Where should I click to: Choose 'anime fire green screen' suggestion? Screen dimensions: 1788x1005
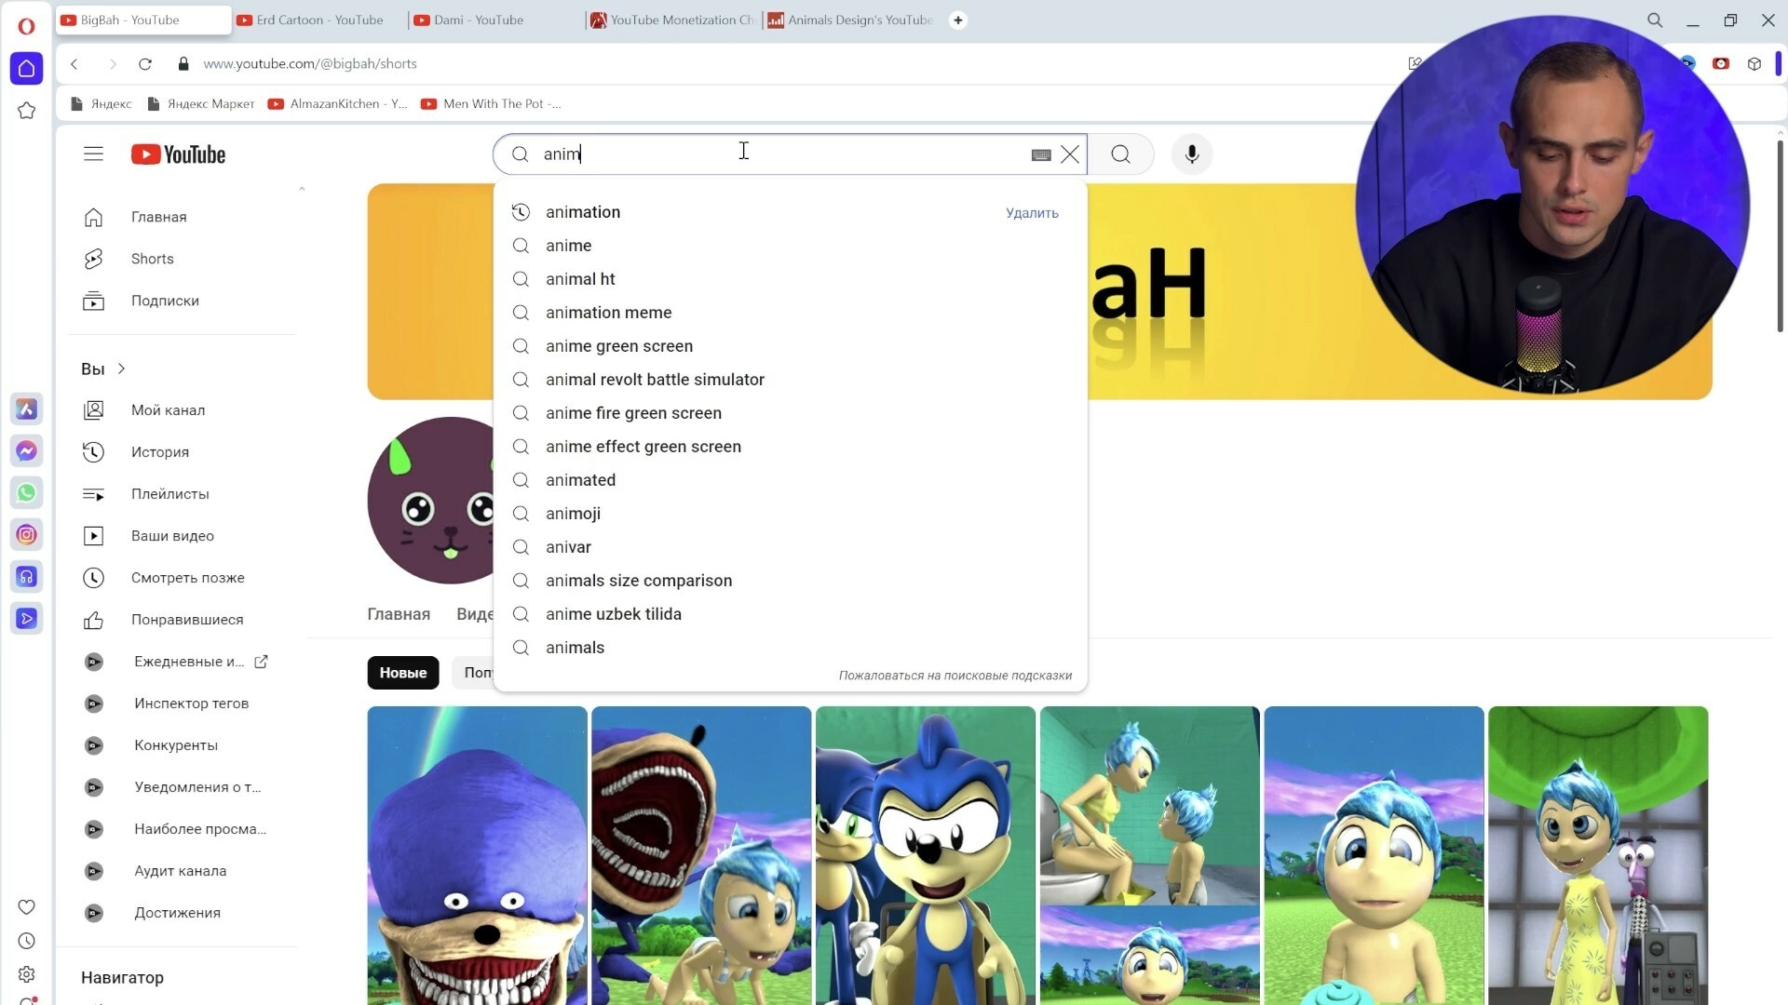(x=790, y=413)
